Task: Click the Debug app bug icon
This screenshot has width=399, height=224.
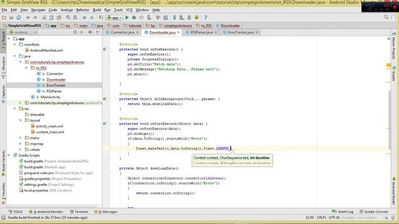Action: (134, 17)
